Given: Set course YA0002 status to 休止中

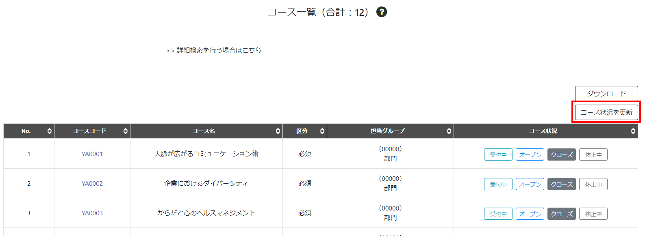Looking at the screenshot, I should [x=593, y=184].
